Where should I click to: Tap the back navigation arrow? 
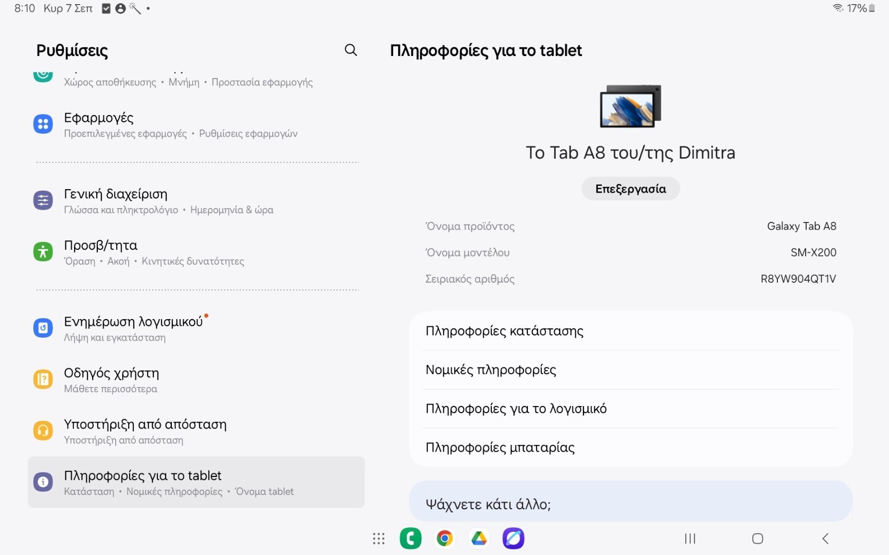(x=825, y=539)
